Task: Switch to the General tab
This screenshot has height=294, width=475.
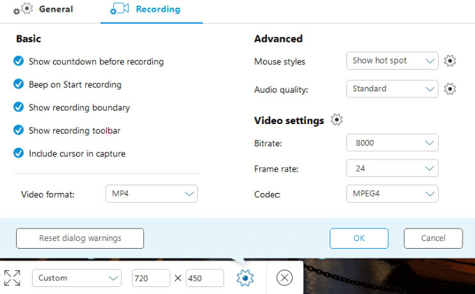Action: pos(47,10)
